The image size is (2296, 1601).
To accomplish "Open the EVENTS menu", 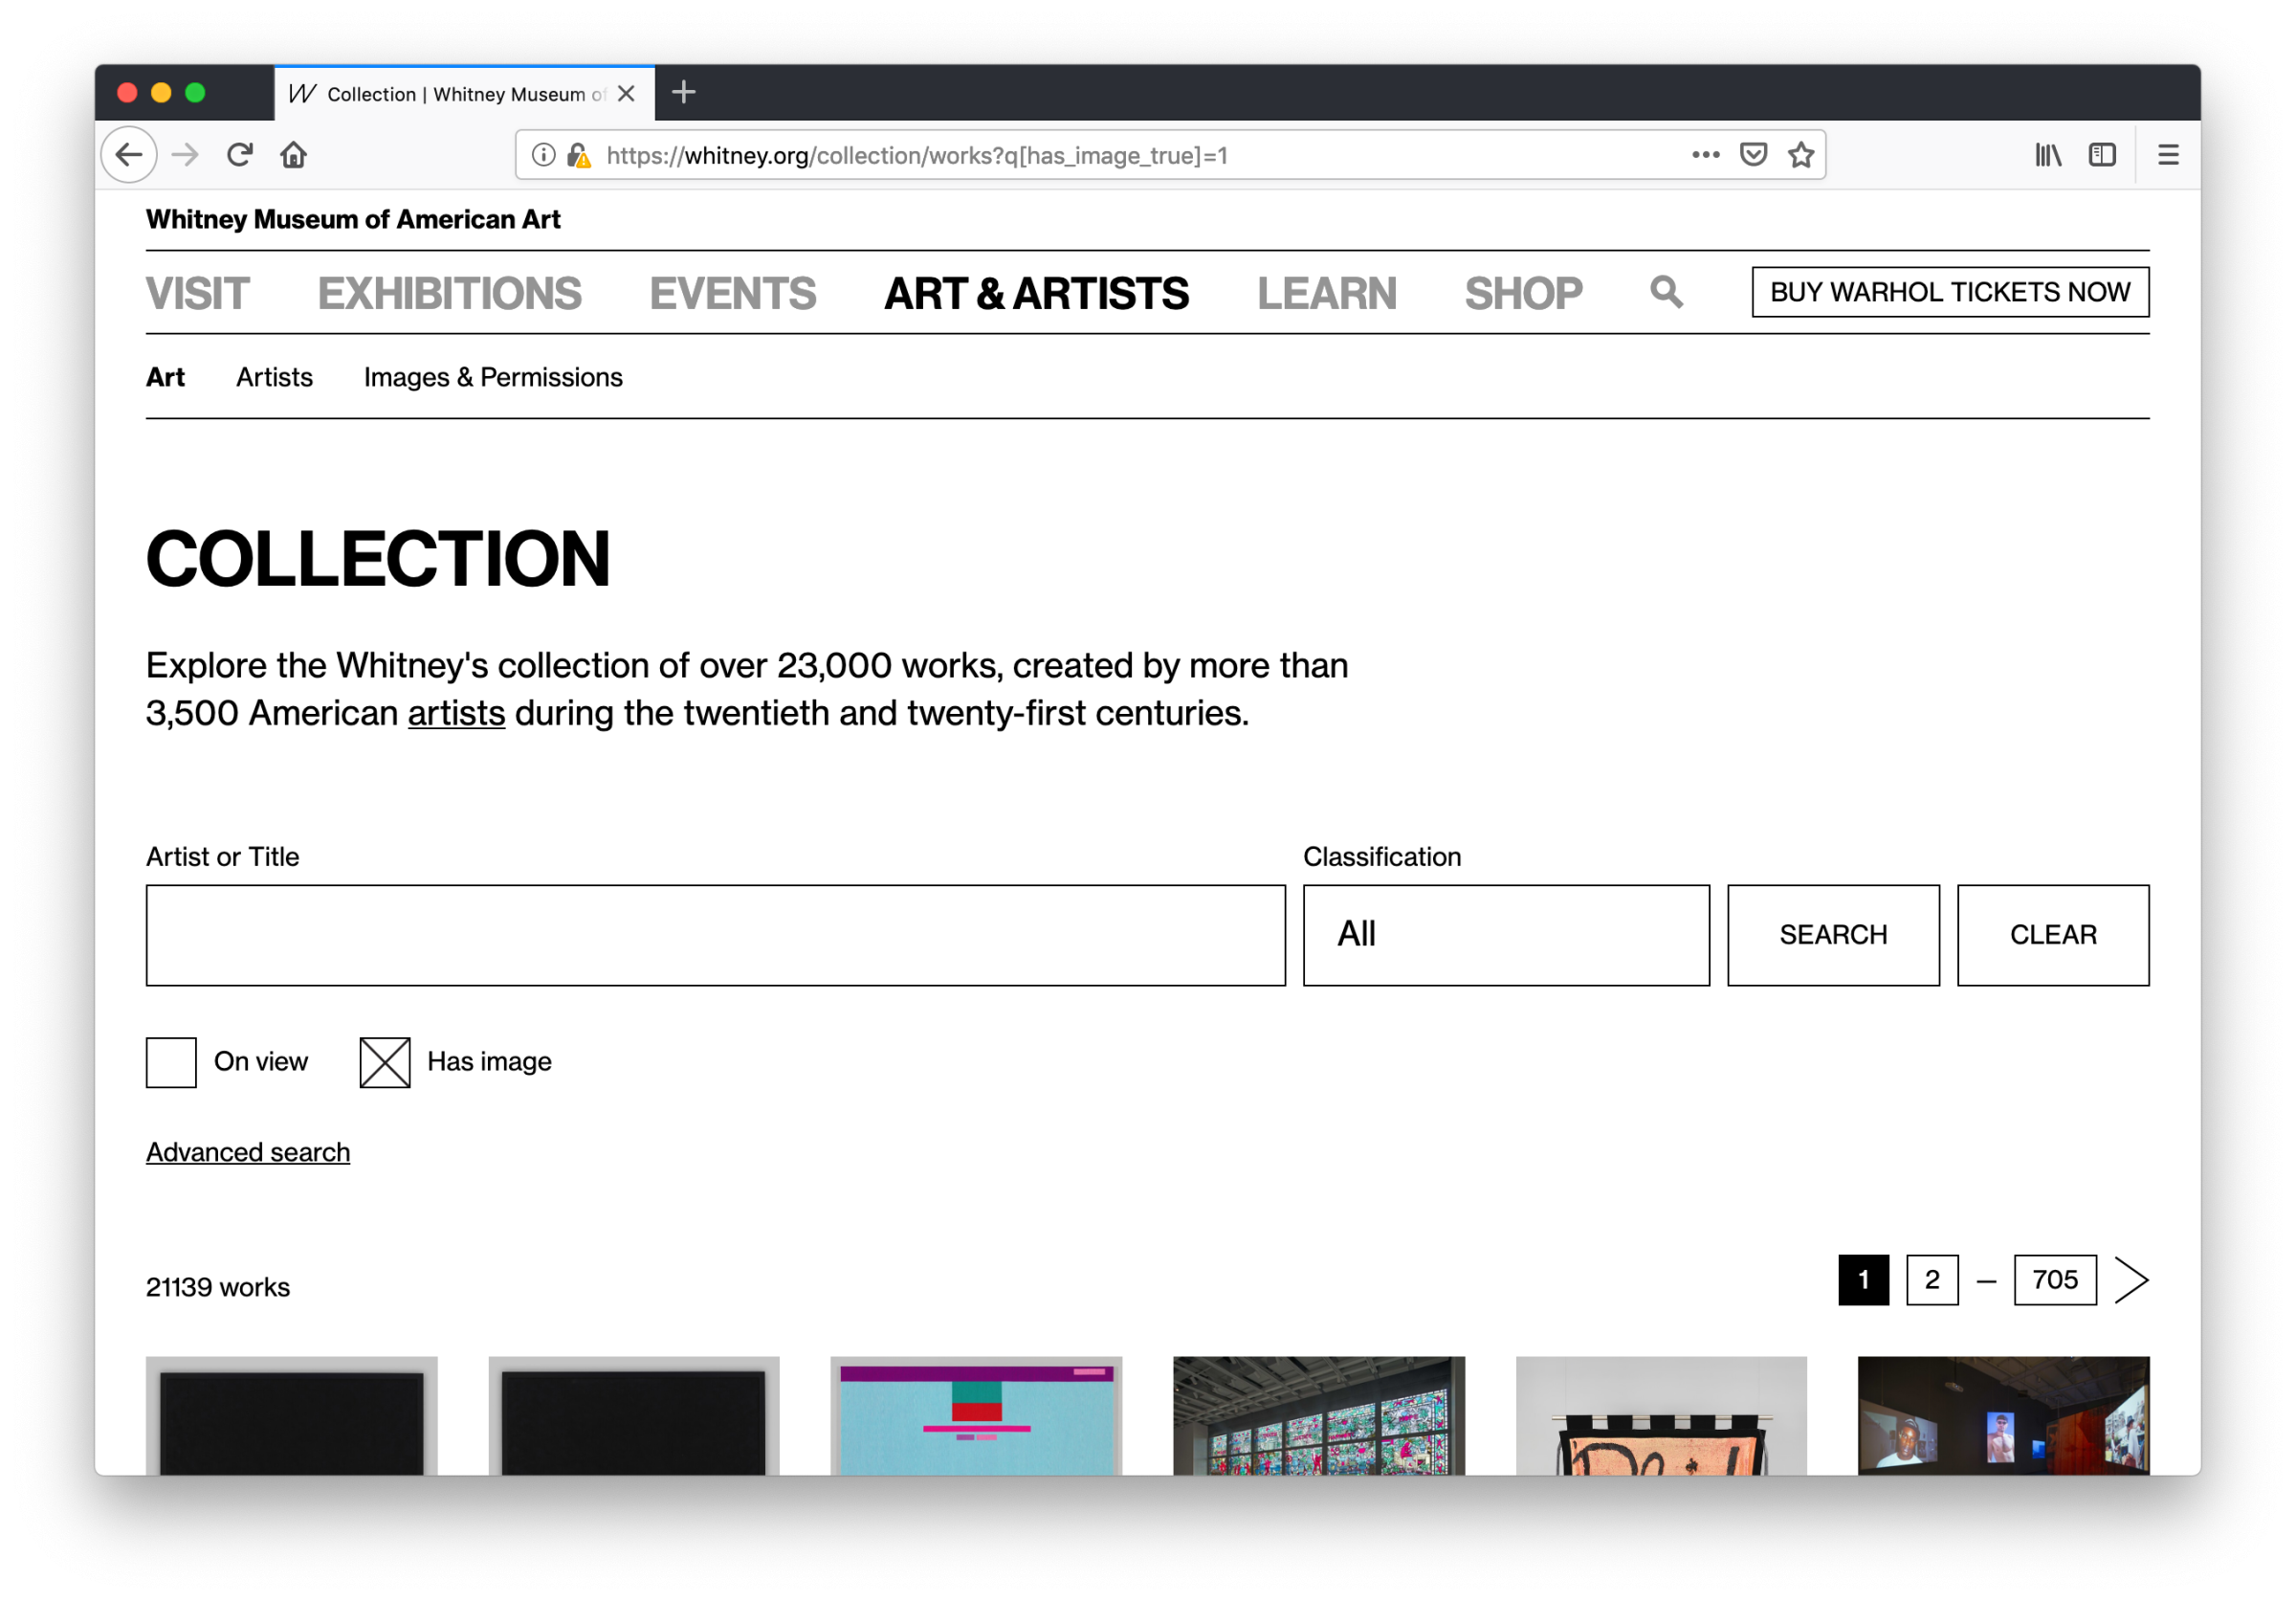I will point(733,294).
